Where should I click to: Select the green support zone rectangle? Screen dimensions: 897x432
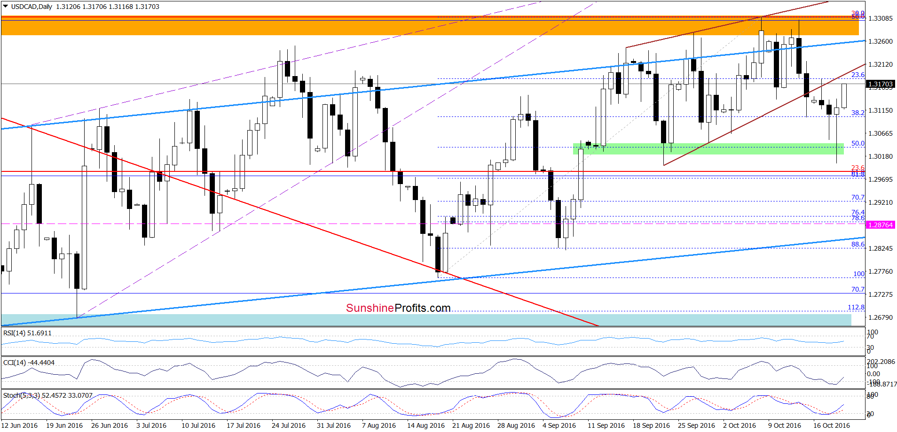pos(708,149)
